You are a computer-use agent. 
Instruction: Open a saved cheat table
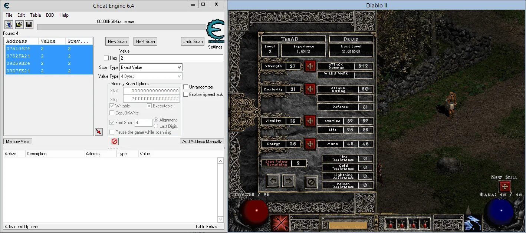click(x=19, y=24)
